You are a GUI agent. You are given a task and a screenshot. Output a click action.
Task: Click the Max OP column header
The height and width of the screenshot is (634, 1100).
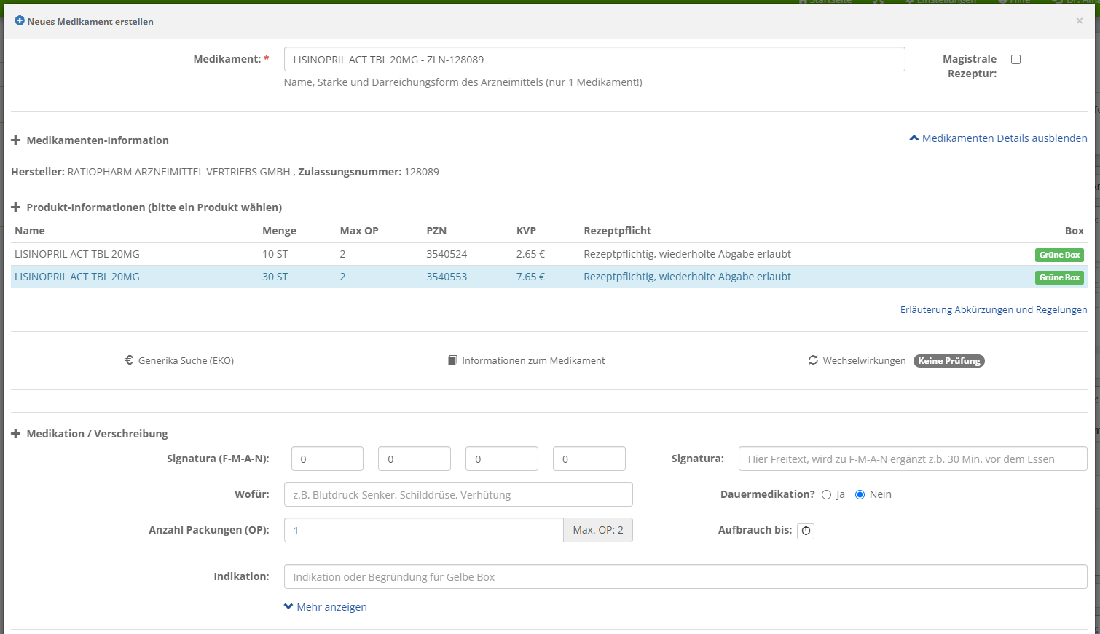click(359, 231)
